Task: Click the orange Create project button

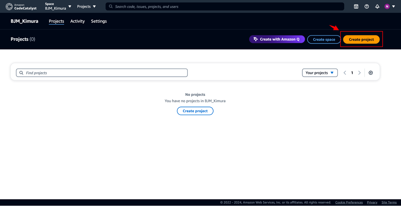Action: pos(361,39)
